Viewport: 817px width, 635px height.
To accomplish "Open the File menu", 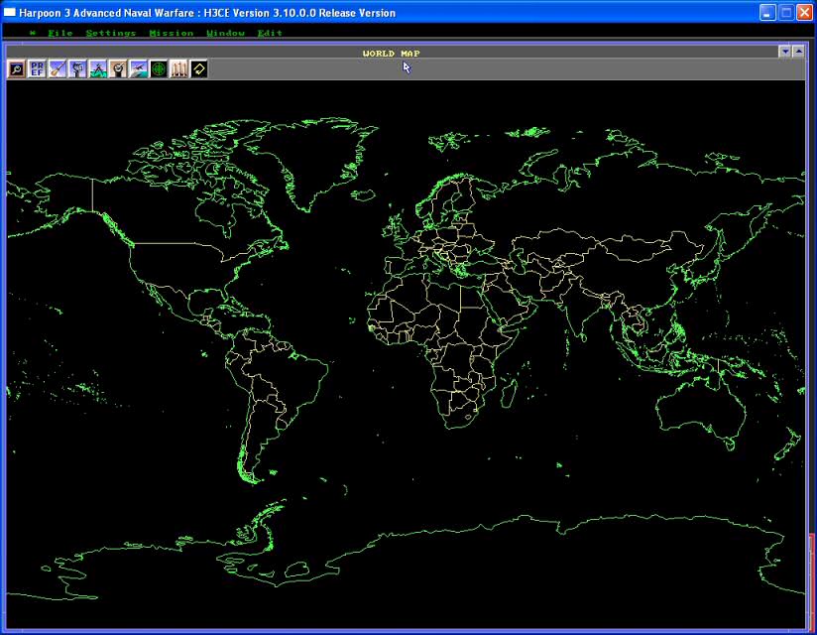I will [60, 33].
